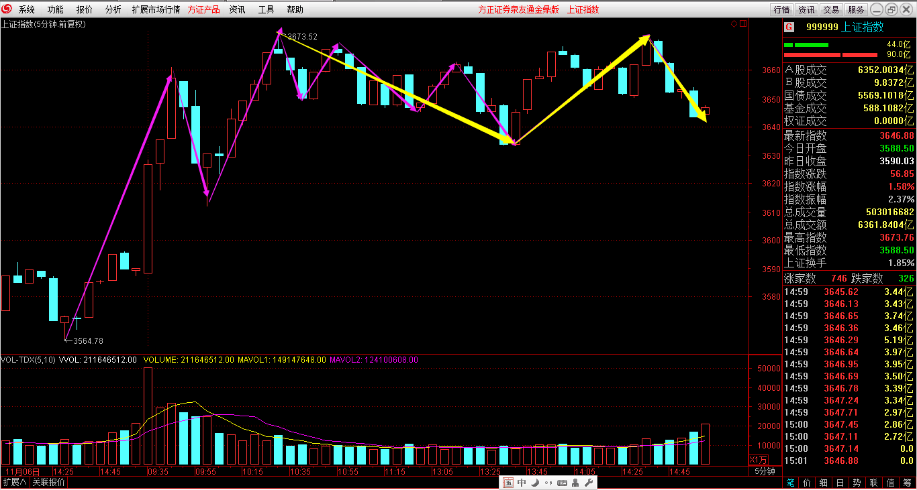Expand the 扩展∧ panel

tap(15, 483)
